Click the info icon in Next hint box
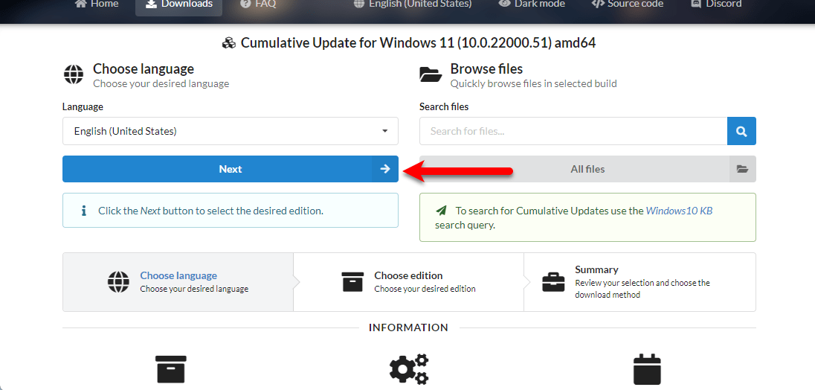 coord(83,211)
